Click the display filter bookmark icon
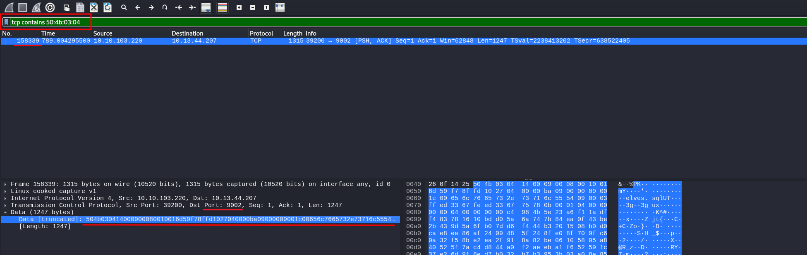The width and height of the screenshot is (807, 255). pos(6,22)
